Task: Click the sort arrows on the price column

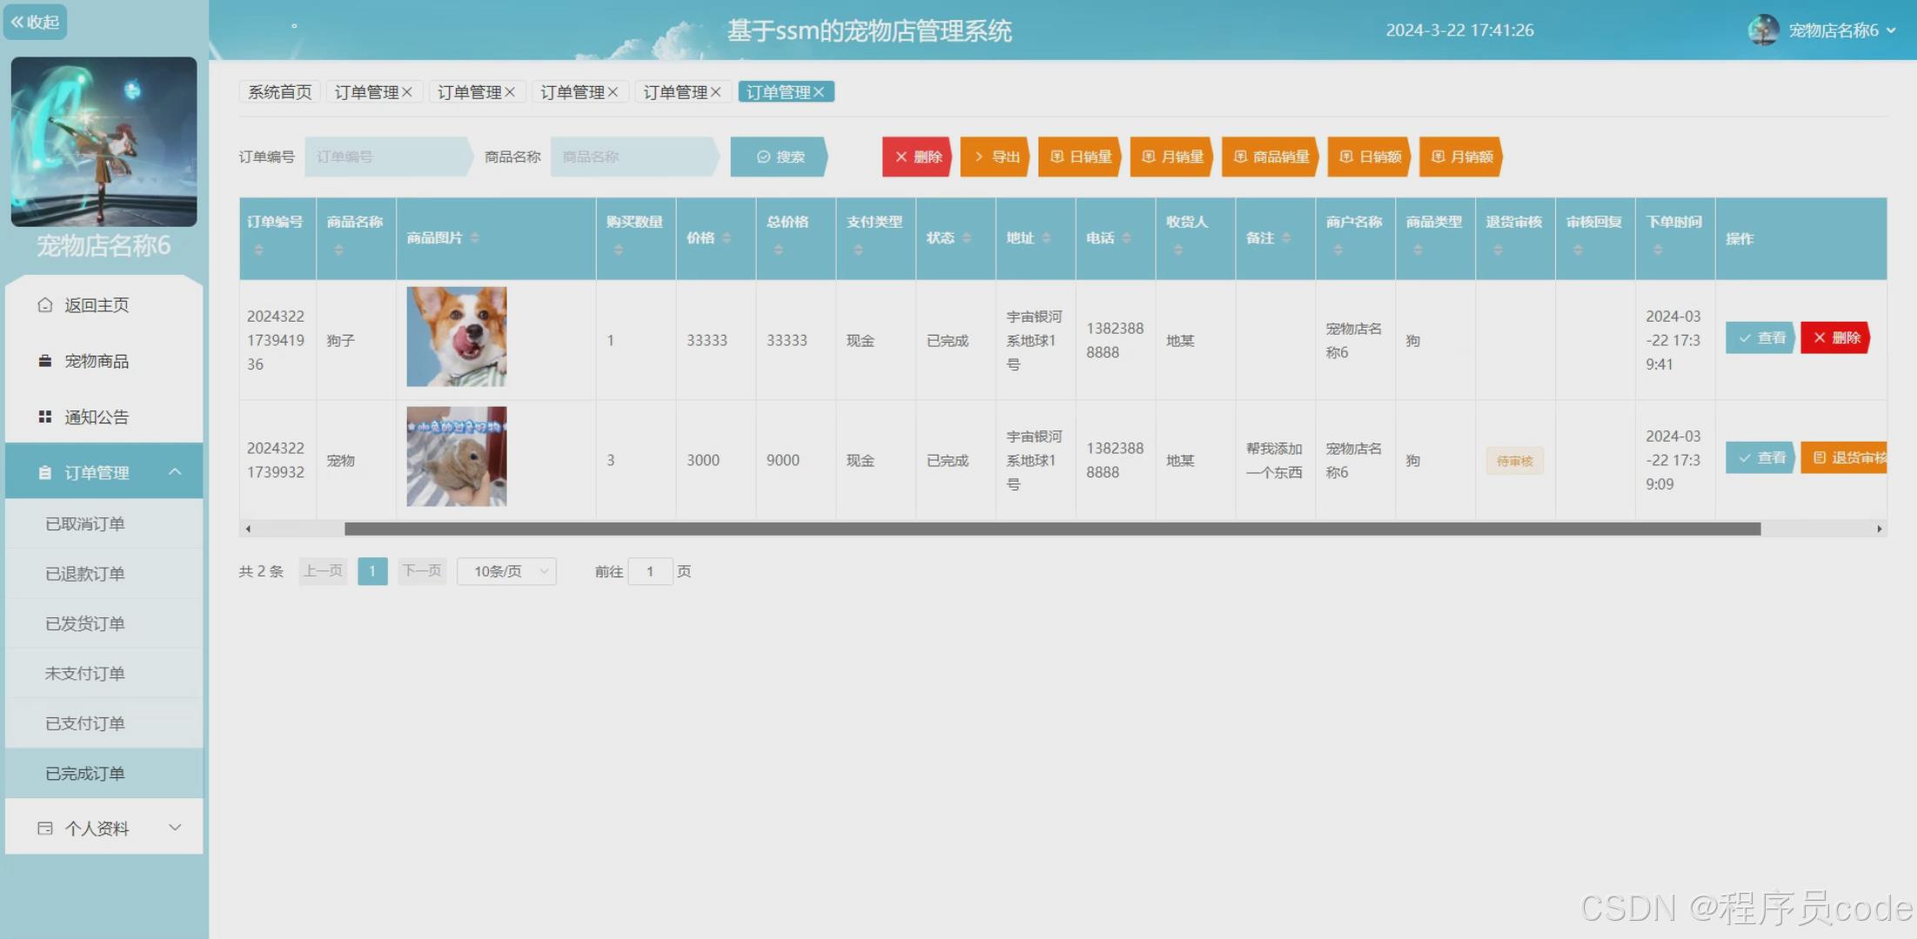Action: coord(726,238)
